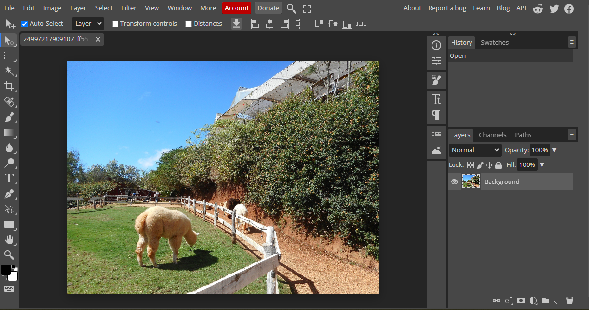Screen dimensions: 589x310
Task: Click the search magnifier in menu bar
Action: pyautogui.click(x=291, y=8)
